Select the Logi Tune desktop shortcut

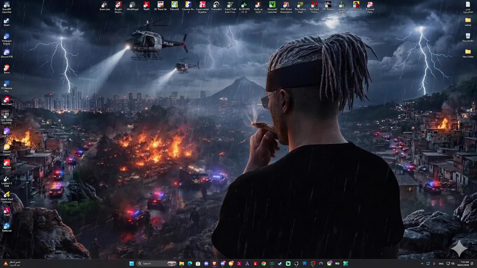coord(7,133)
